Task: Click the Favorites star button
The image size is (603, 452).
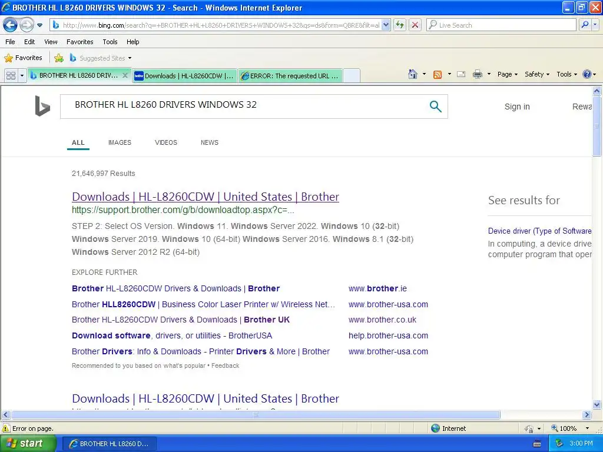Action: pyautogui.click(x=23, y=58)
